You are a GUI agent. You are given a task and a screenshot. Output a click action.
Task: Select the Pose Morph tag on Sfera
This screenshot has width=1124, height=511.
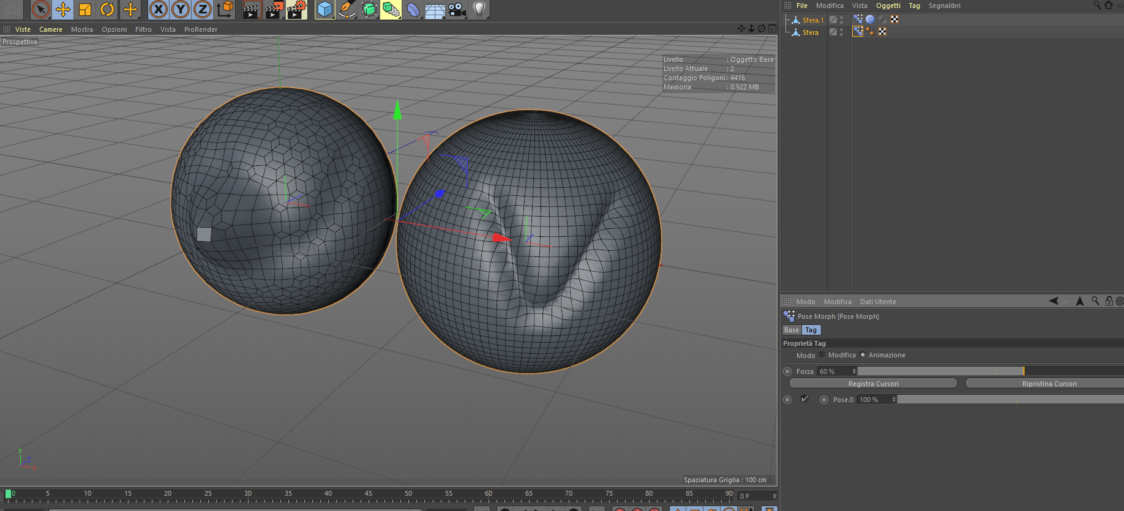858,32
